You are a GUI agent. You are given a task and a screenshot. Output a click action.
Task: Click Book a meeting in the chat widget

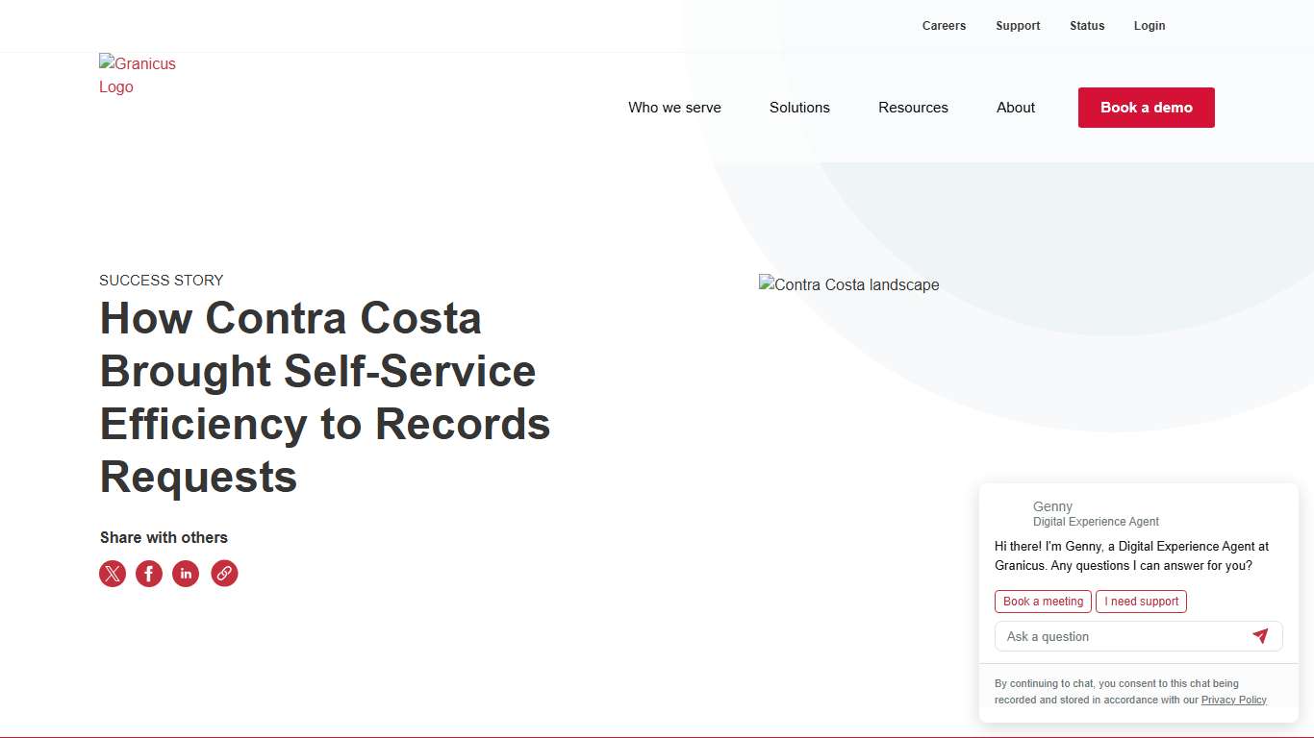pyautogui.click(x=1043, y=601)
